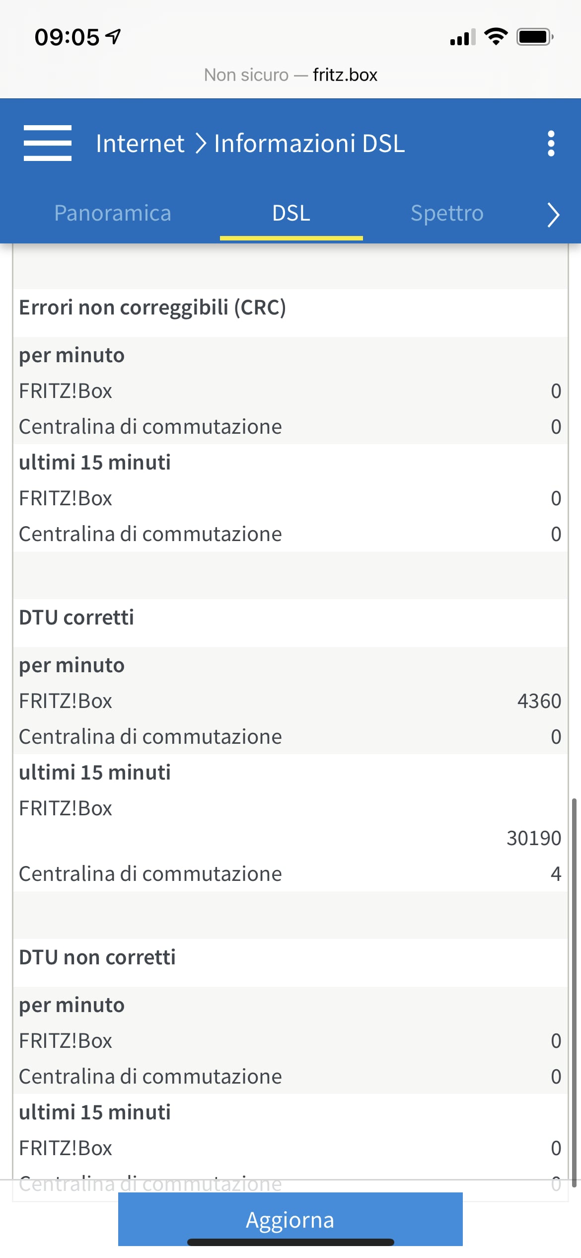581x1258 pixels.
Task: Tap the Wi-Fi status icon
Action: pos(496,37)
